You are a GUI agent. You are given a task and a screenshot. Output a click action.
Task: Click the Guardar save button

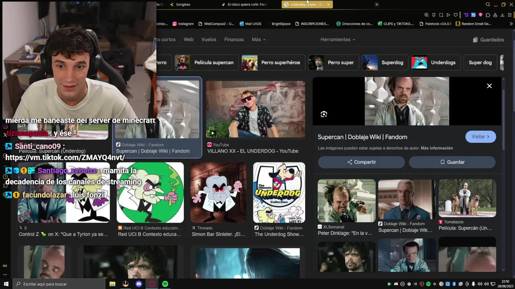coord(452,162)
